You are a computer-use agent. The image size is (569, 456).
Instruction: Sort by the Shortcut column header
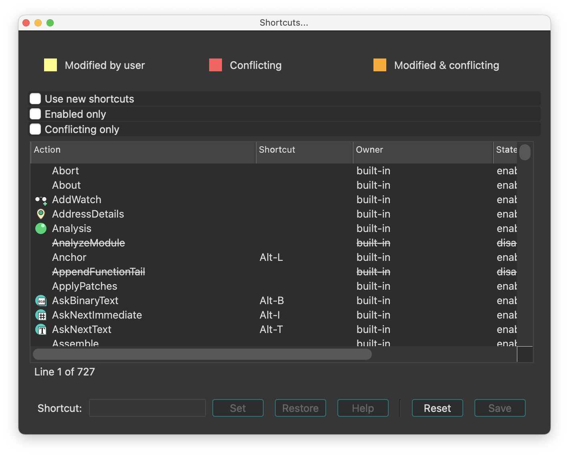(x=304, y=150)
